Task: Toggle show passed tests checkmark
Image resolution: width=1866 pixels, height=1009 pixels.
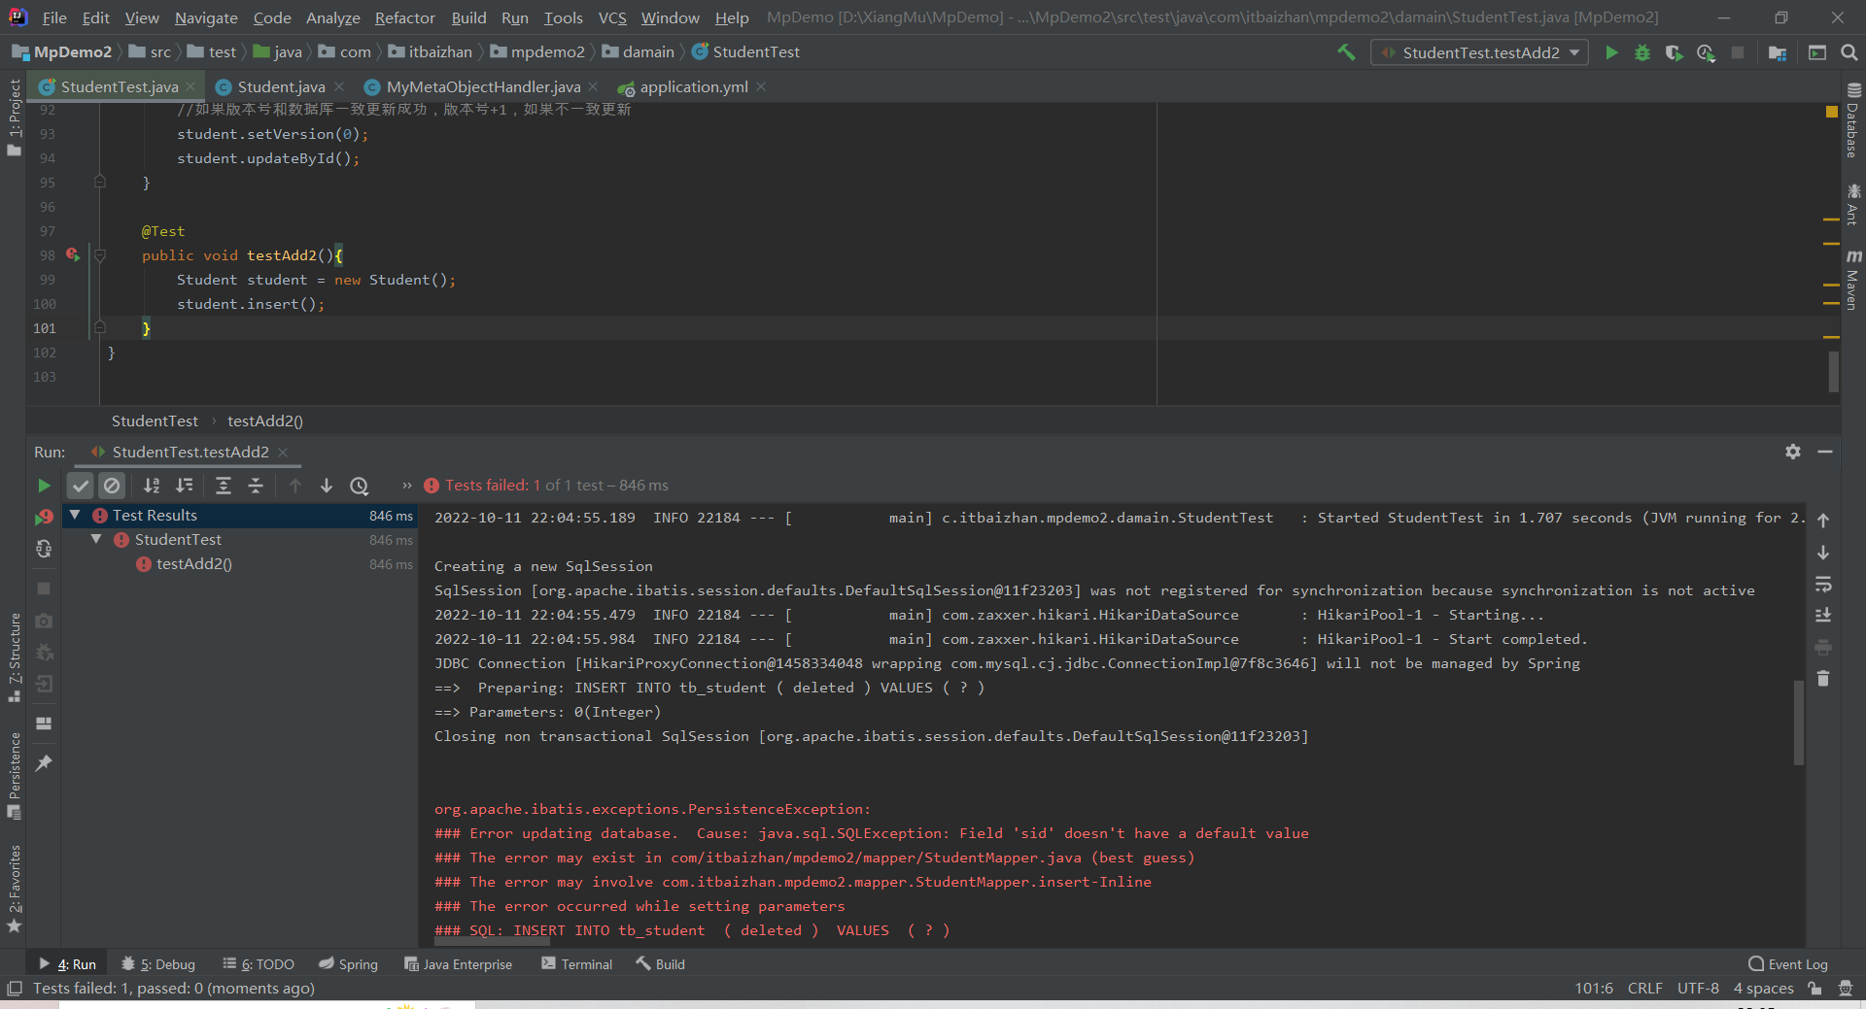Action: pos(81,486)
